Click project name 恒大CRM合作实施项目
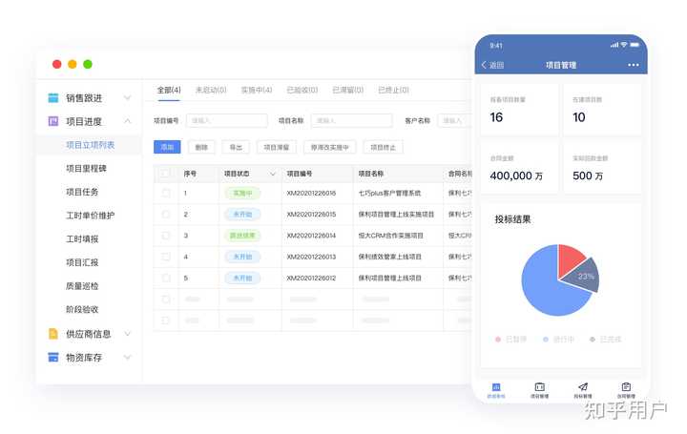 (x=390, y=236)
